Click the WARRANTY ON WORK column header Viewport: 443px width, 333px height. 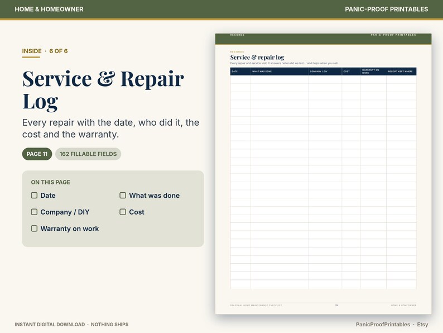370,72
